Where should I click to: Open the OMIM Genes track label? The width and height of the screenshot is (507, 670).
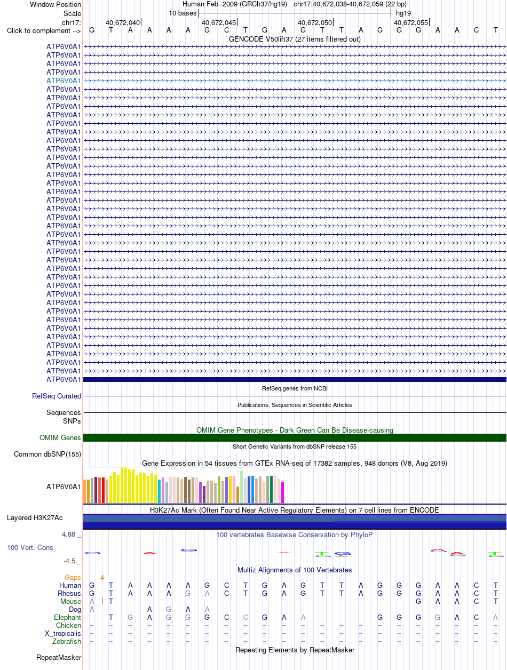tap(60, 438)
